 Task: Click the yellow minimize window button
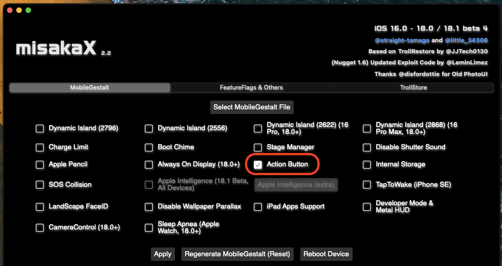(19, 10)
